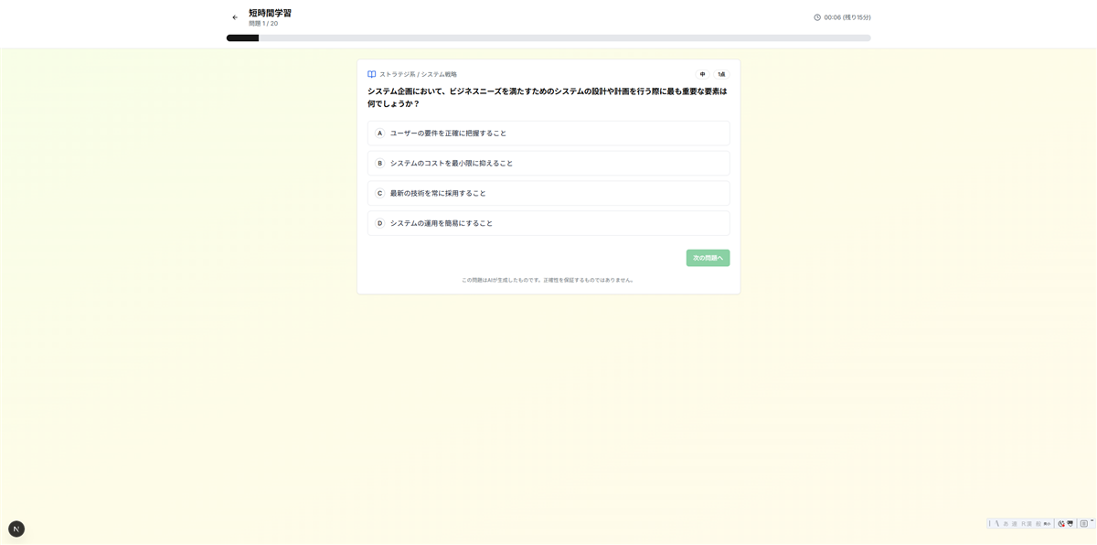Click the あ input mode icon in the IME bar
Screen dimensions: 1097x545
tap(1005, 523)
